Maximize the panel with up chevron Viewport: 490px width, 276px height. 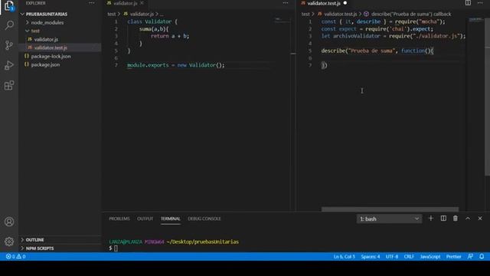(468, 219)
